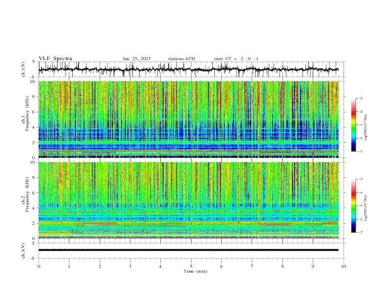Click the "5" tick on the ch.1(V) axis
387x299 pixels.
[34, 62]
